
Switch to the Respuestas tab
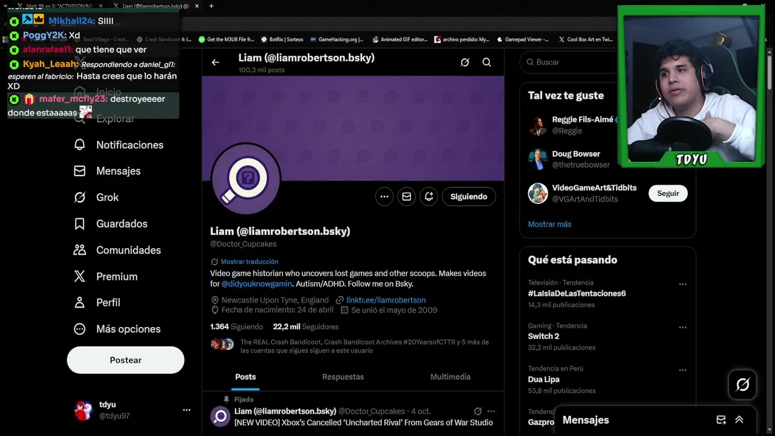(x=343, y=377)
